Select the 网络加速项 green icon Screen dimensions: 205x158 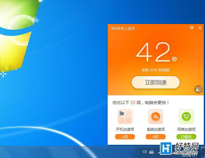click(186, 117)
